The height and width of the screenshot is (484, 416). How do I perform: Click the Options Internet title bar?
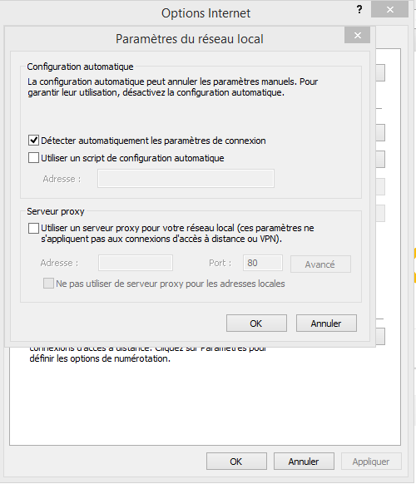point(206,13)
